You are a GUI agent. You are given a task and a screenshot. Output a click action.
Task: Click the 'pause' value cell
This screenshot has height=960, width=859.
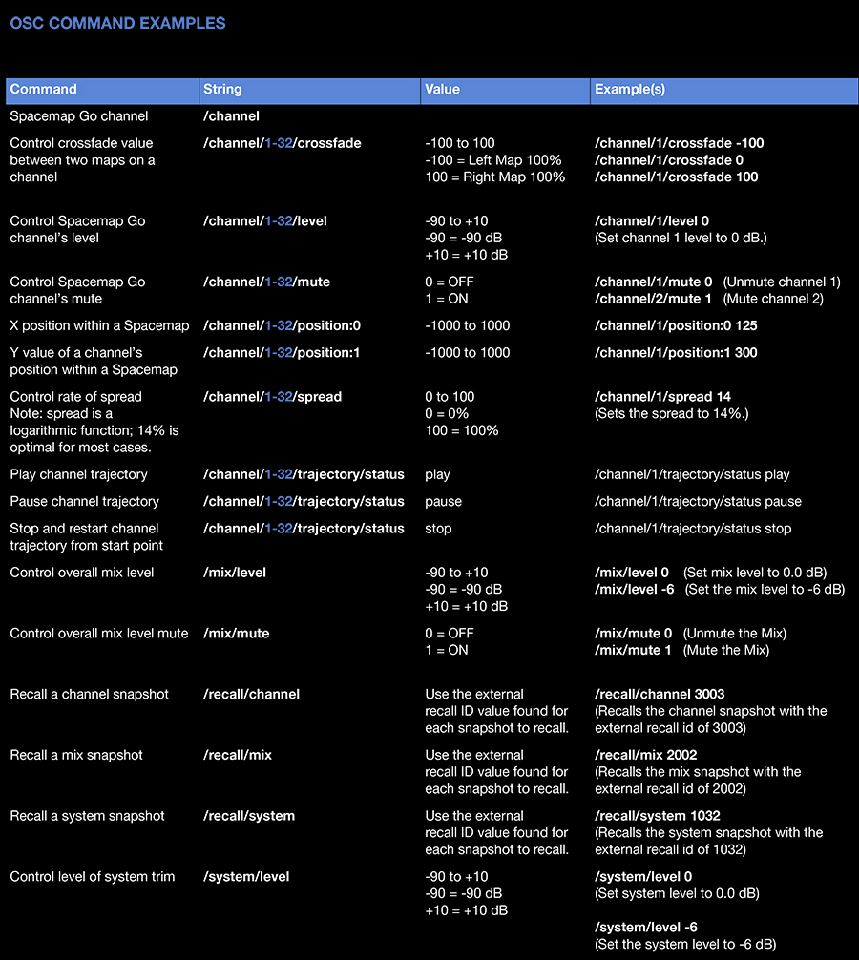[443, 501]
